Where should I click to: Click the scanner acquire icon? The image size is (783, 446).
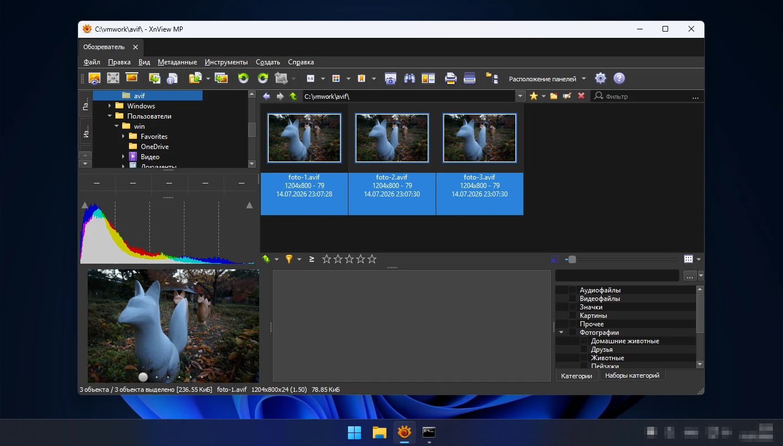coord(470,78)
